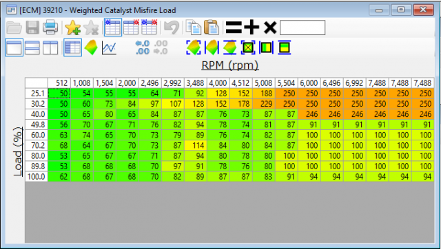Select the 25.1 load row header
441x249 pixels.
click(37, 94)
